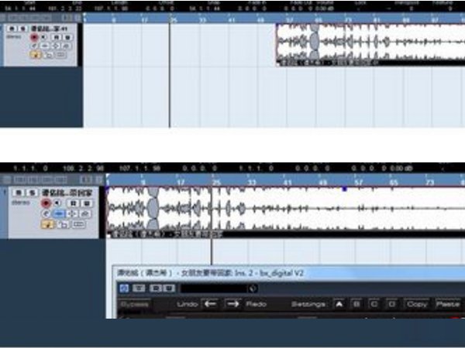Toggle monitor speaker on upper audio track

pos(43,37)
